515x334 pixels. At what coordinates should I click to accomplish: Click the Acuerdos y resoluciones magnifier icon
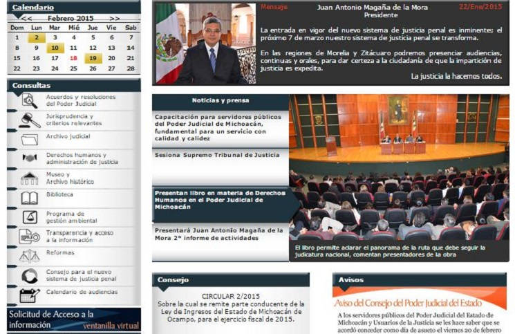pos(29,101)
